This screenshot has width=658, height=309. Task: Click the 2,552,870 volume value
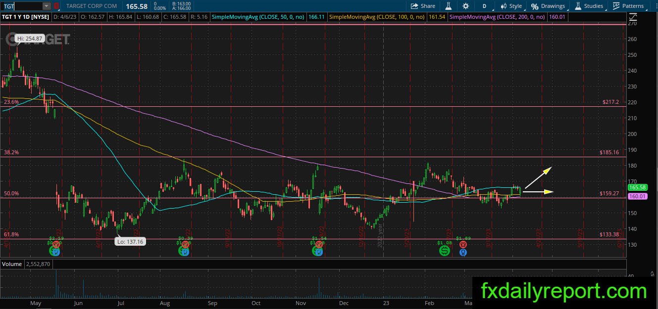(x=38, y=264)
